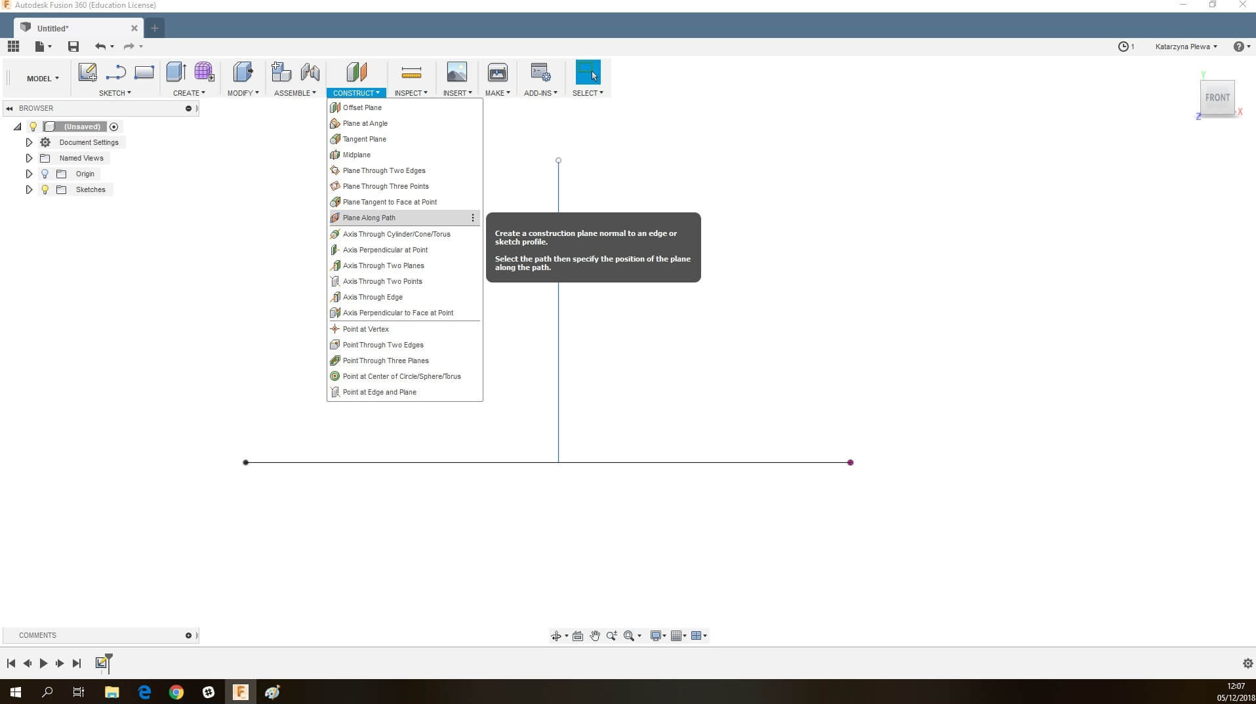Open the MODEL workspace dropdown
1256x704 pixels.
[x=43, y=79]
